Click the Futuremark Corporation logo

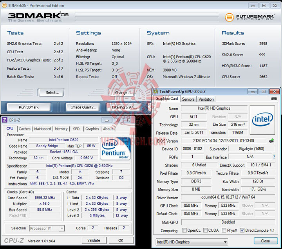click(x=249, y=17)
